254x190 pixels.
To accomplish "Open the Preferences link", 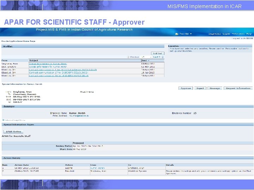I will pos(238,34).
